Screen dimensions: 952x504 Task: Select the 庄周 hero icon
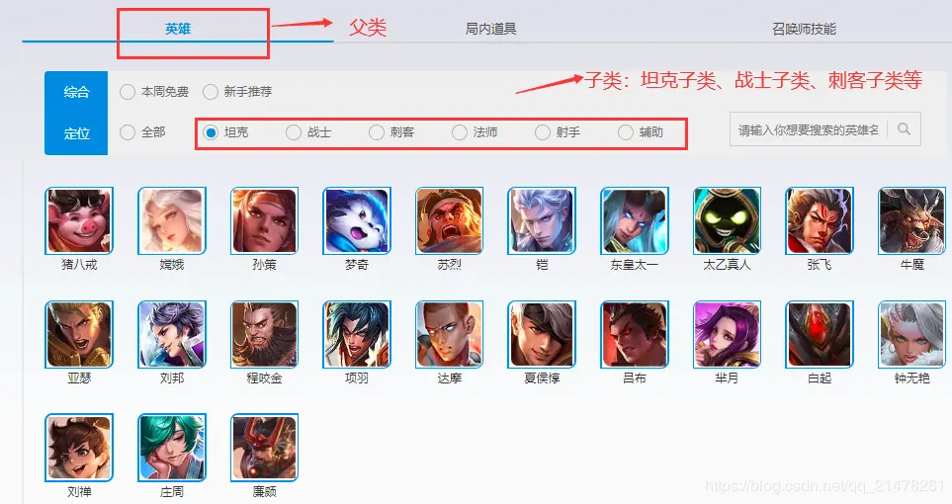pyautogui.click(x=172, y=448)
